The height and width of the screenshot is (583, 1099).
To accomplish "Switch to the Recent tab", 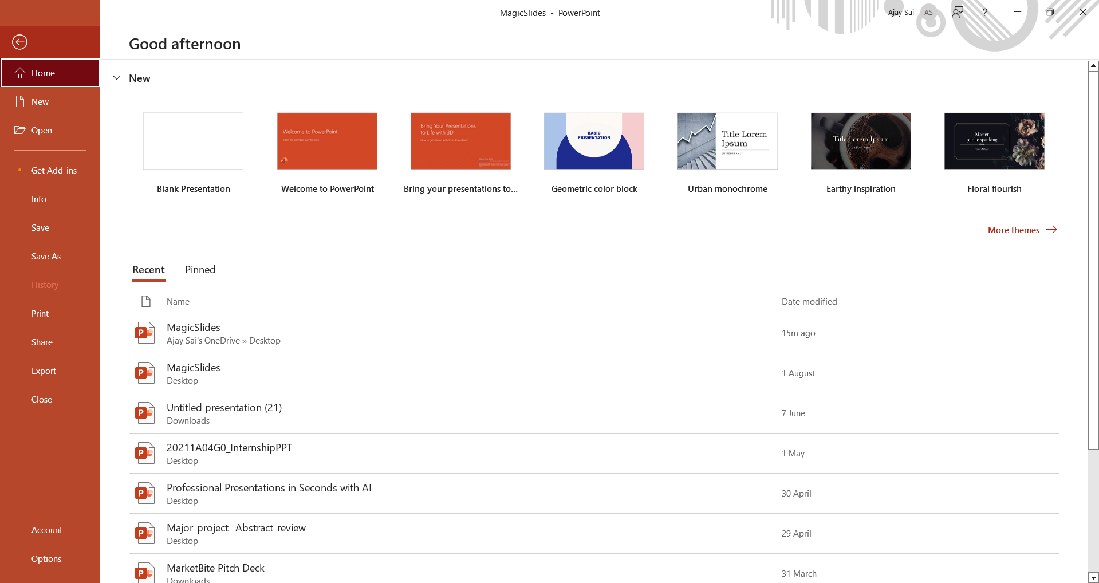I will [148, 270].
